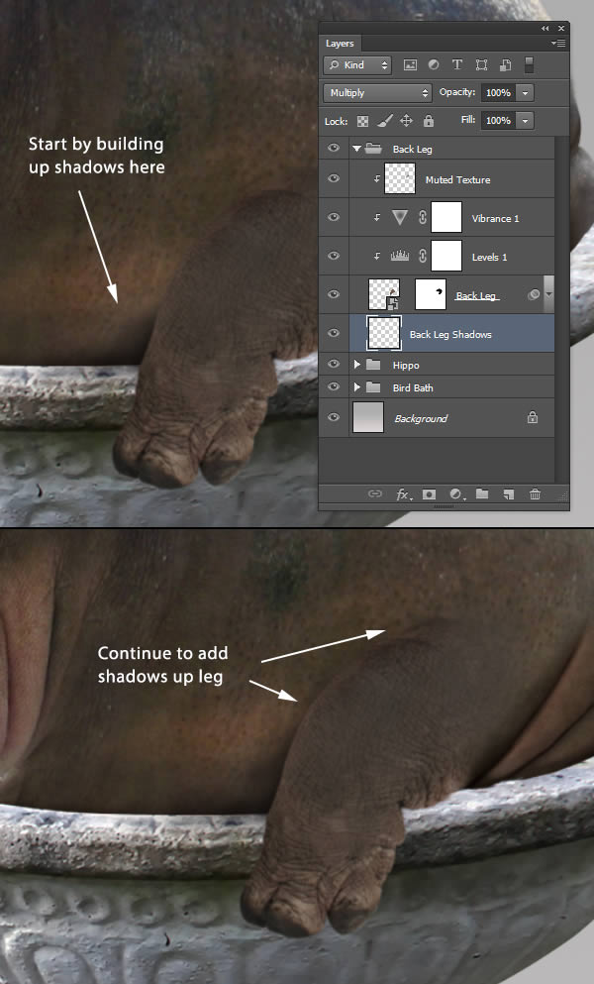Select the Vibrance 1 layer mask thumbnail
Image resolution: width=594 pixels, height=984 pixels.
(446, 217)
